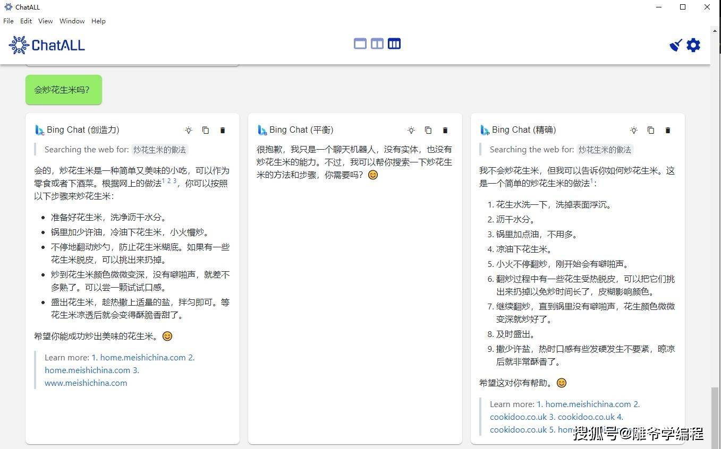
Task: Open the Help menu
Action: (x=98, y=21)
